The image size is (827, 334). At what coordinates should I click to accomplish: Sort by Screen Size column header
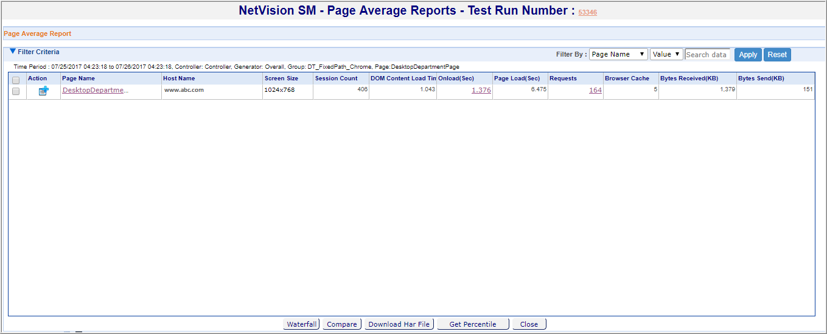coord(288,78)
